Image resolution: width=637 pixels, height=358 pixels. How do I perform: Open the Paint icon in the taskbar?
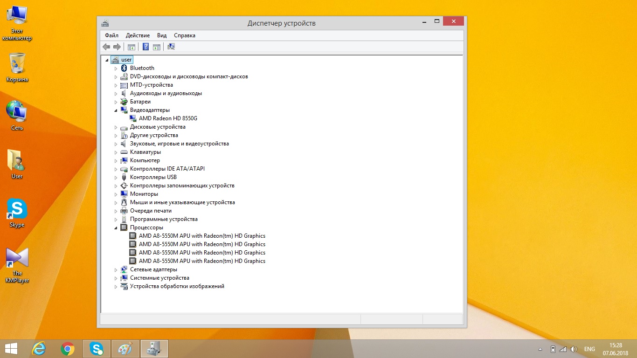pyautogui.click(x=125, y=349)
